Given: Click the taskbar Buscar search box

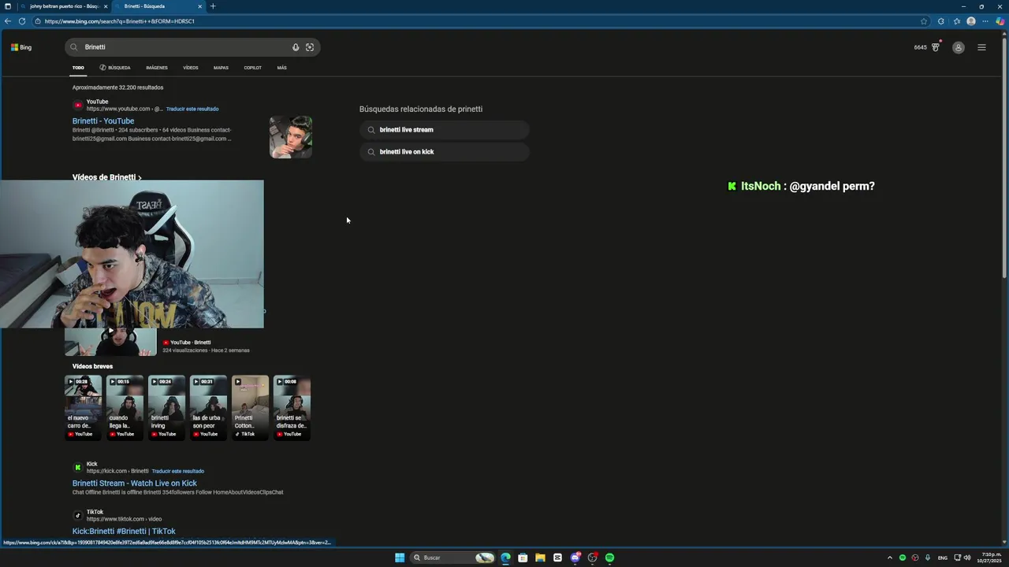Looking at the screenshot, I should (x=452, y=558).
